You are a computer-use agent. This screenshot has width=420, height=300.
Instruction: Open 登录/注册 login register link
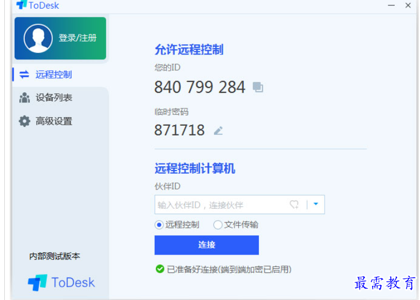click(78, 38)
